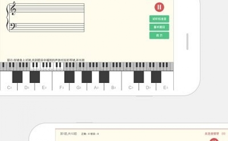Image resolution: width=228 pixels, height=141 pixels.
Task: Pause the exercise with the red pause button
Action: 159,7
